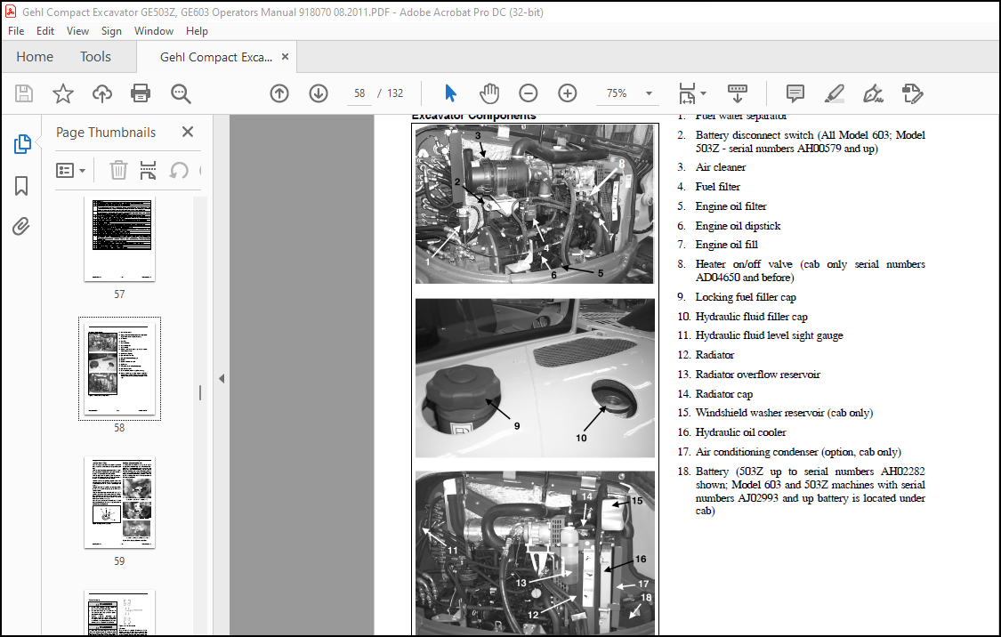Screen dimensions: 1001x637
Task: Delete selected page with trash icon
Action: [x=118, y=171]
